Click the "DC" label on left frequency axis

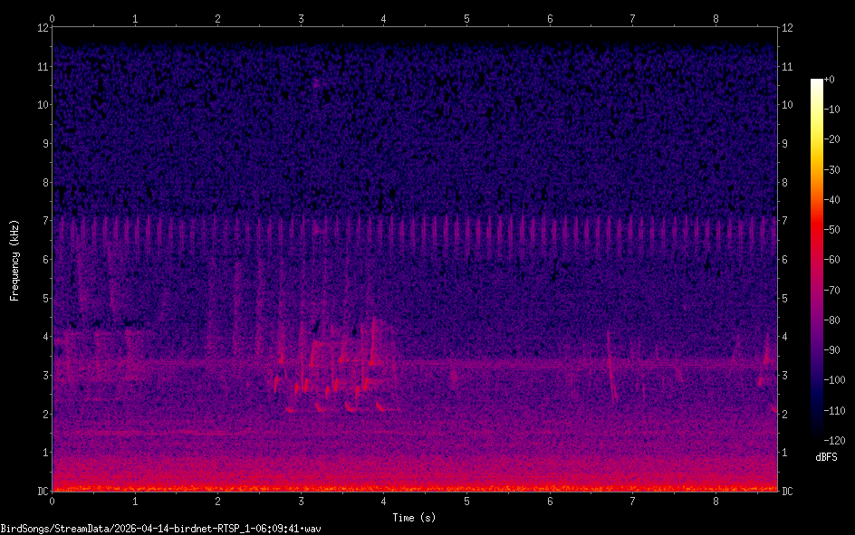click(x=42, y=491)
